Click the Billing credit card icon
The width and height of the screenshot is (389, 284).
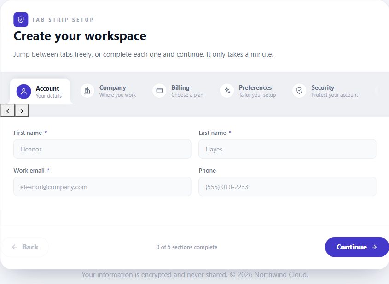pos(160,91)
